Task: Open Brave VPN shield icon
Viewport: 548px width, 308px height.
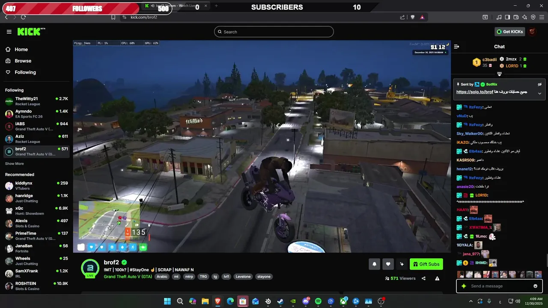Action: click(x=533, y=17)
